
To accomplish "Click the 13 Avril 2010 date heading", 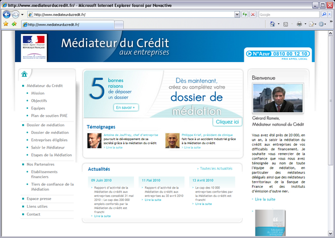I will point(203,180).
